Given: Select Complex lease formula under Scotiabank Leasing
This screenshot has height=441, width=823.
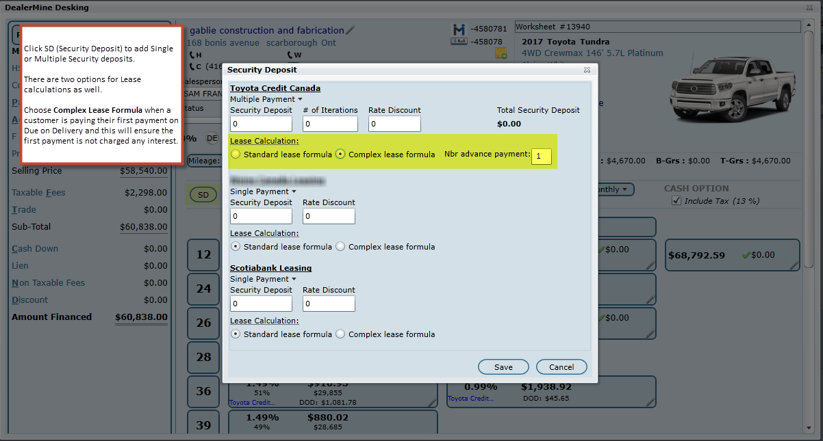Looking at the screenshot, I should (x=340, y=334).
